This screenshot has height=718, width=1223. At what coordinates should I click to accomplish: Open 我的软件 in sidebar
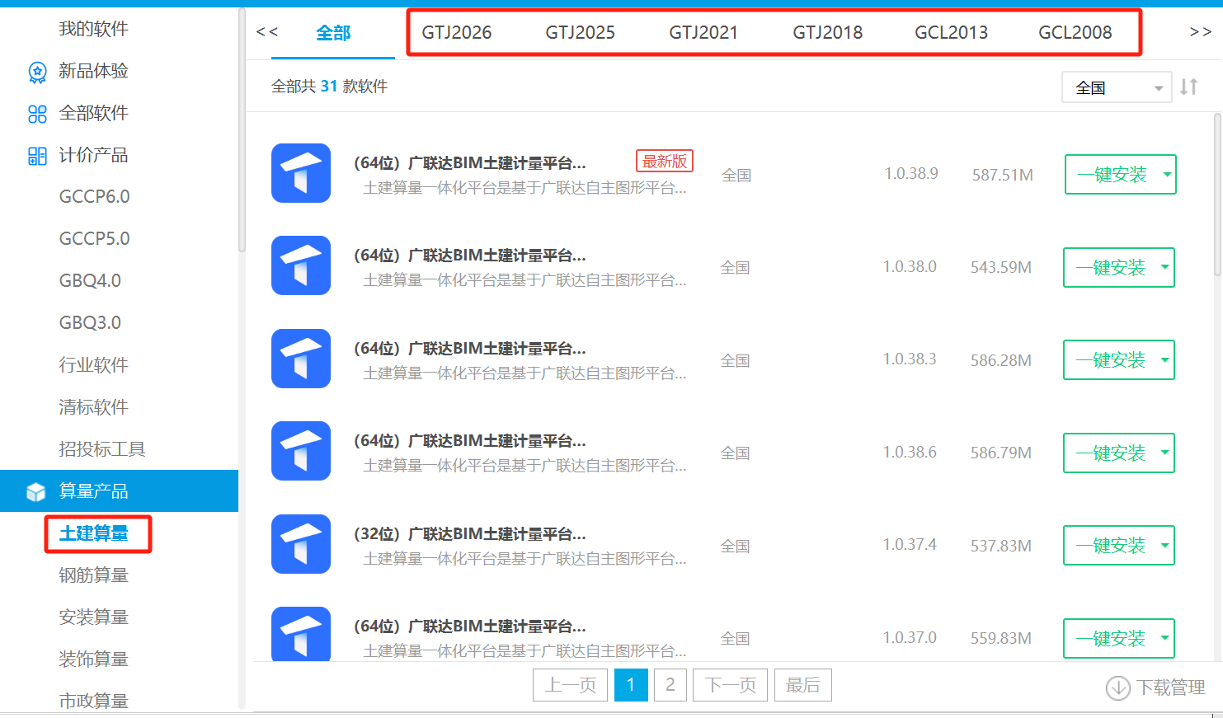(x=94, y=29)
